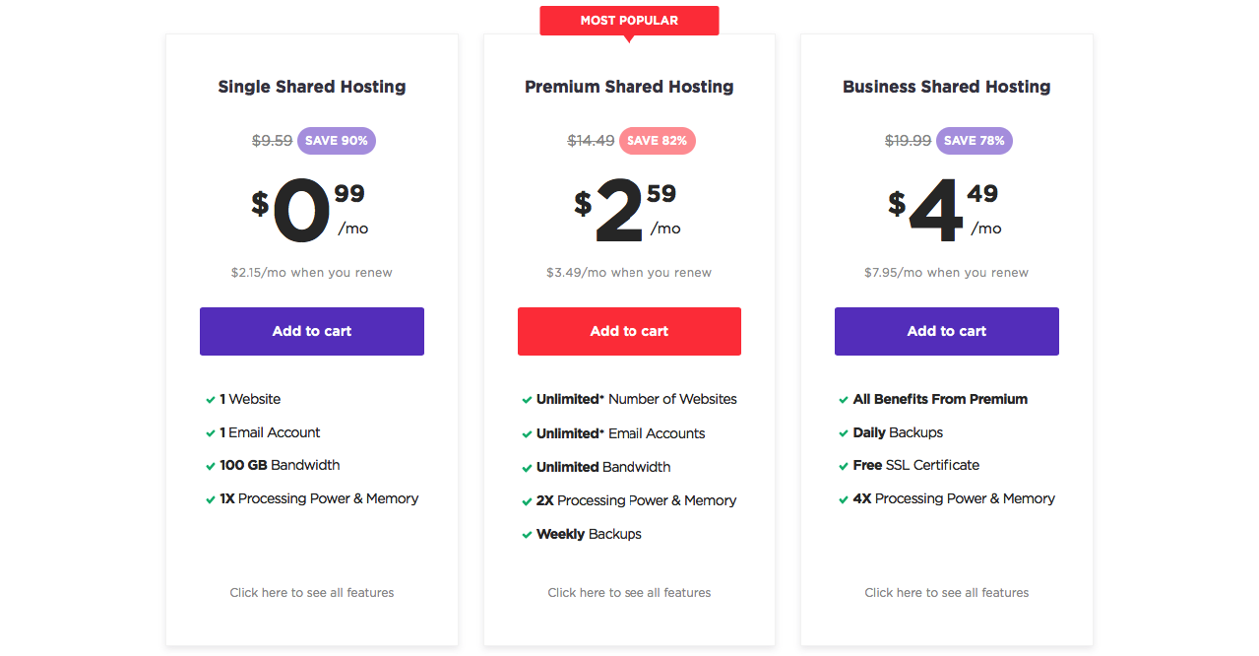Show all features for Business plan

(946, 593)
